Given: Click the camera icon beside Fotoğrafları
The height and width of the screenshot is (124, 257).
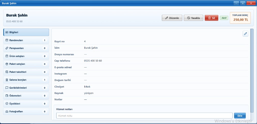Looking at the screenshot, I should (7, 111).
